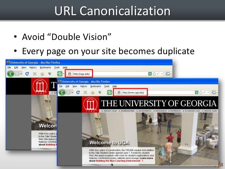Viewport: 225px width, 169px height.
Task: Click 'Welcome to UGA' heading in front window
Action: pos(109,143)
